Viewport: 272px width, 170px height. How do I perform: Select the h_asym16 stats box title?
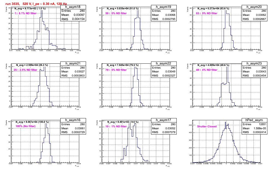click(73, 120)
